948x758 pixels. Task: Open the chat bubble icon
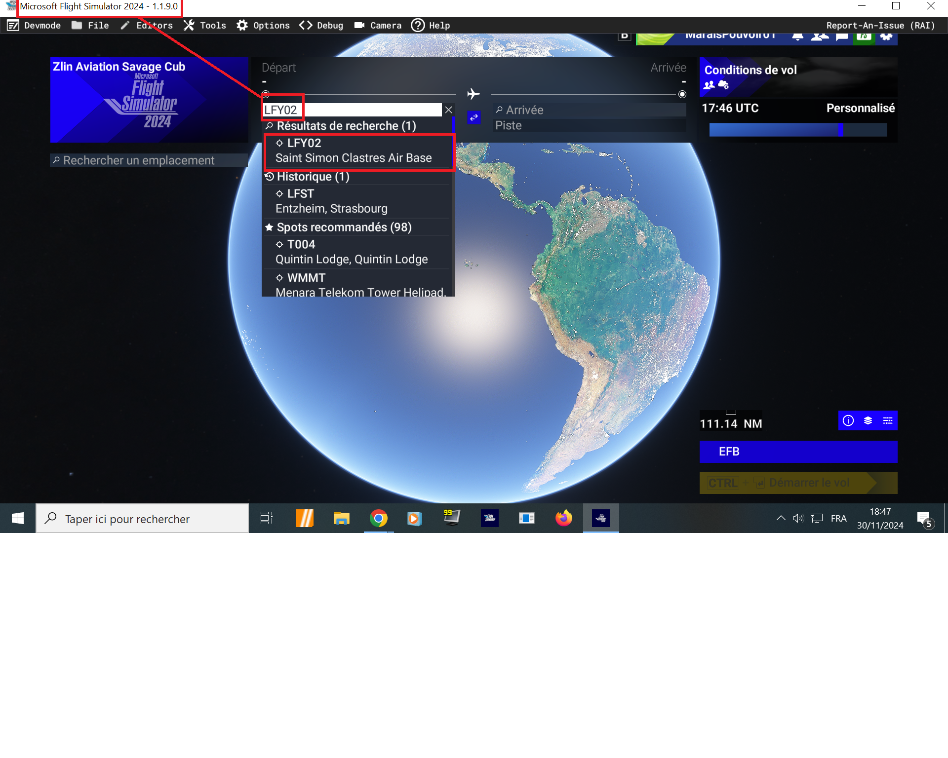(x=842, y=37)
